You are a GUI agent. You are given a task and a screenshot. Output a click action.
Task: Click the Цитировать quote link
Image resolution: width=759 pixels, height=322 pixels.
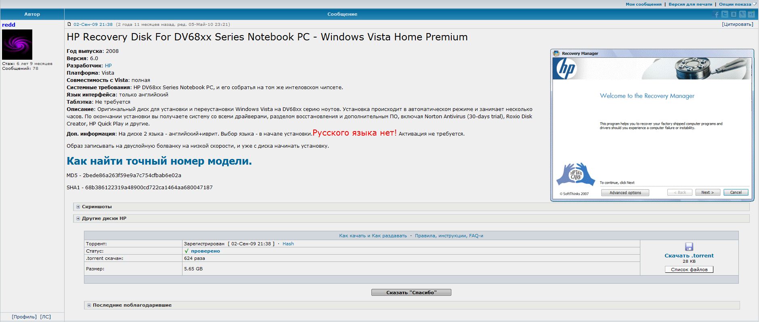[x=738, y=24]
